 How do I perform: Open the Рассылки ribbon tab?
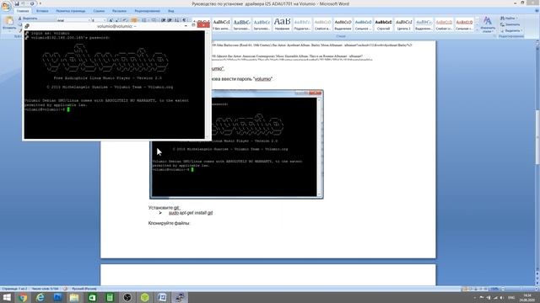(119, 11)
